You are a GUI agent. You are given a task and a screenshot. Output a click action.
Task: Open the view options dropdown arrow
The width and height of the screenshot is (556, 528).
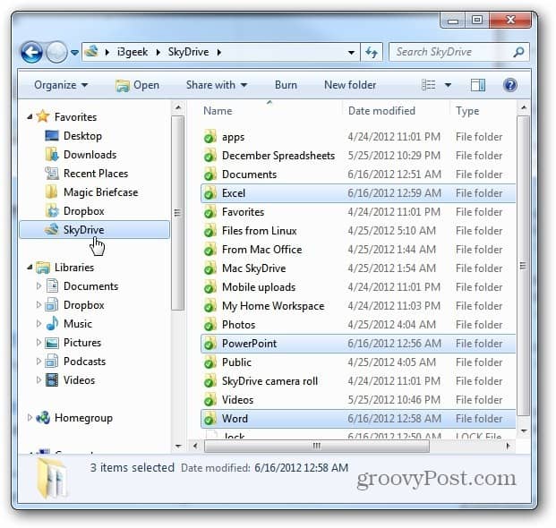pos(448,85)
